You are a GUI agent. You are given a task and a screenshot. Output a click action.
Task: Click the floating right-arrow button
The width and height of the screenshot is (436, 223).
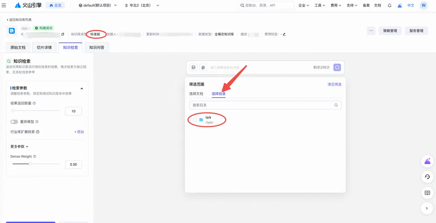click(427, 208)
